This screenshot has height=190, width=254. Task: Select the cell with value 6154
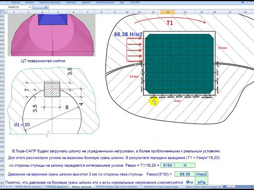pos(167,165)
